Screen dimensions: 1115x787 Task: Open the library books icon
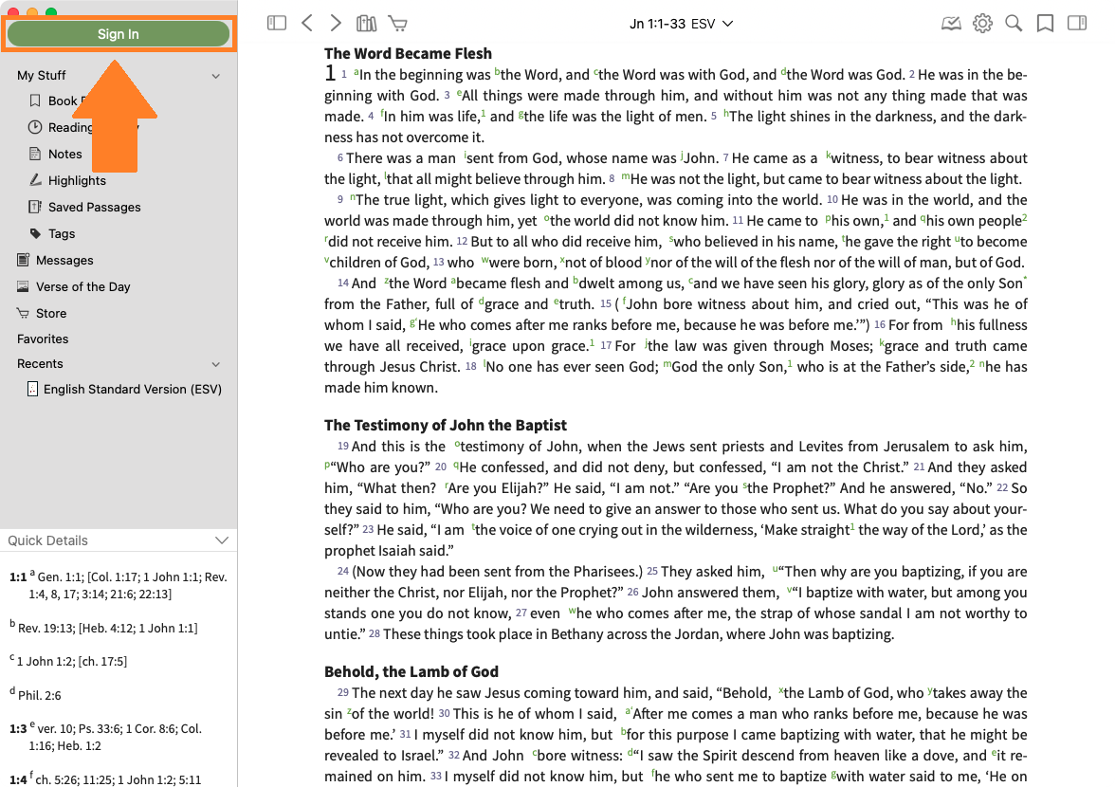(366, 23)
